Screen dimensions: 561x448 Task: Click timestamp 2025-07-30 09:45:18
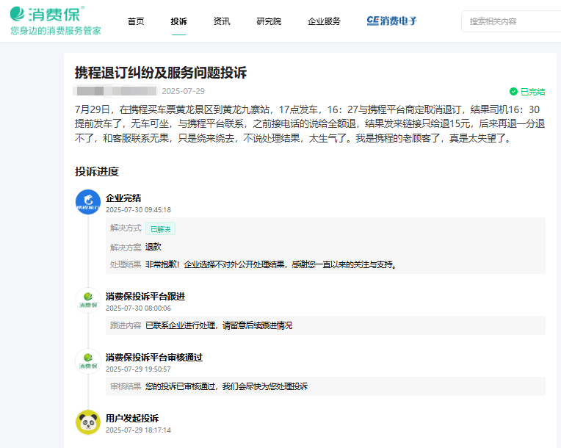point(139,210)
